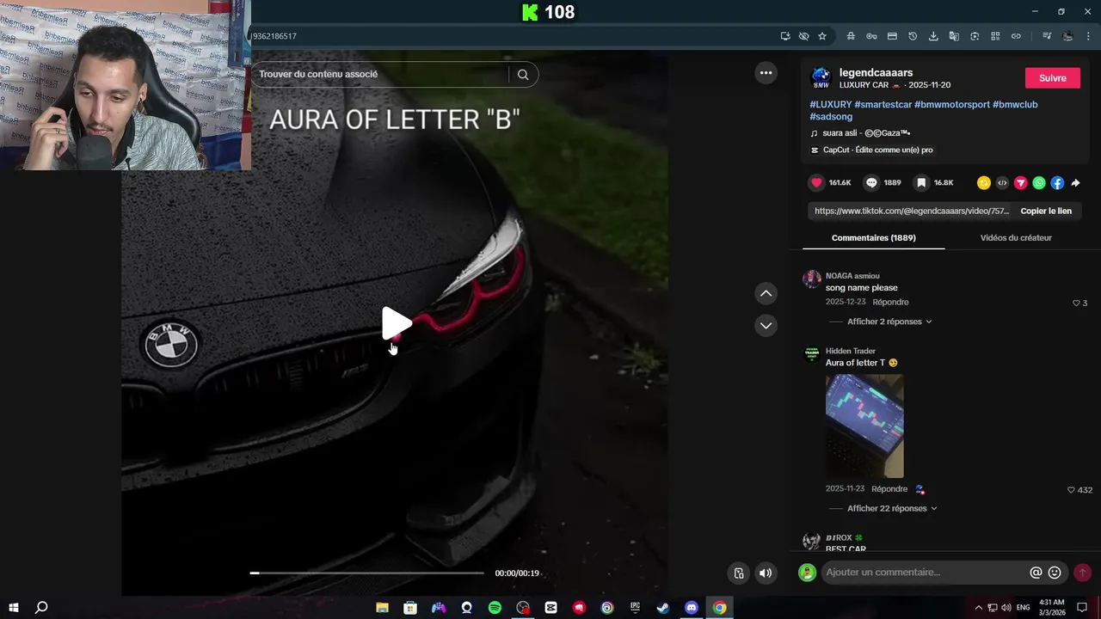Image resolution: width=1101 pixels, height=619 pixels.
Task: Open the translate extension icon
Action: click(x=954, y=36)
